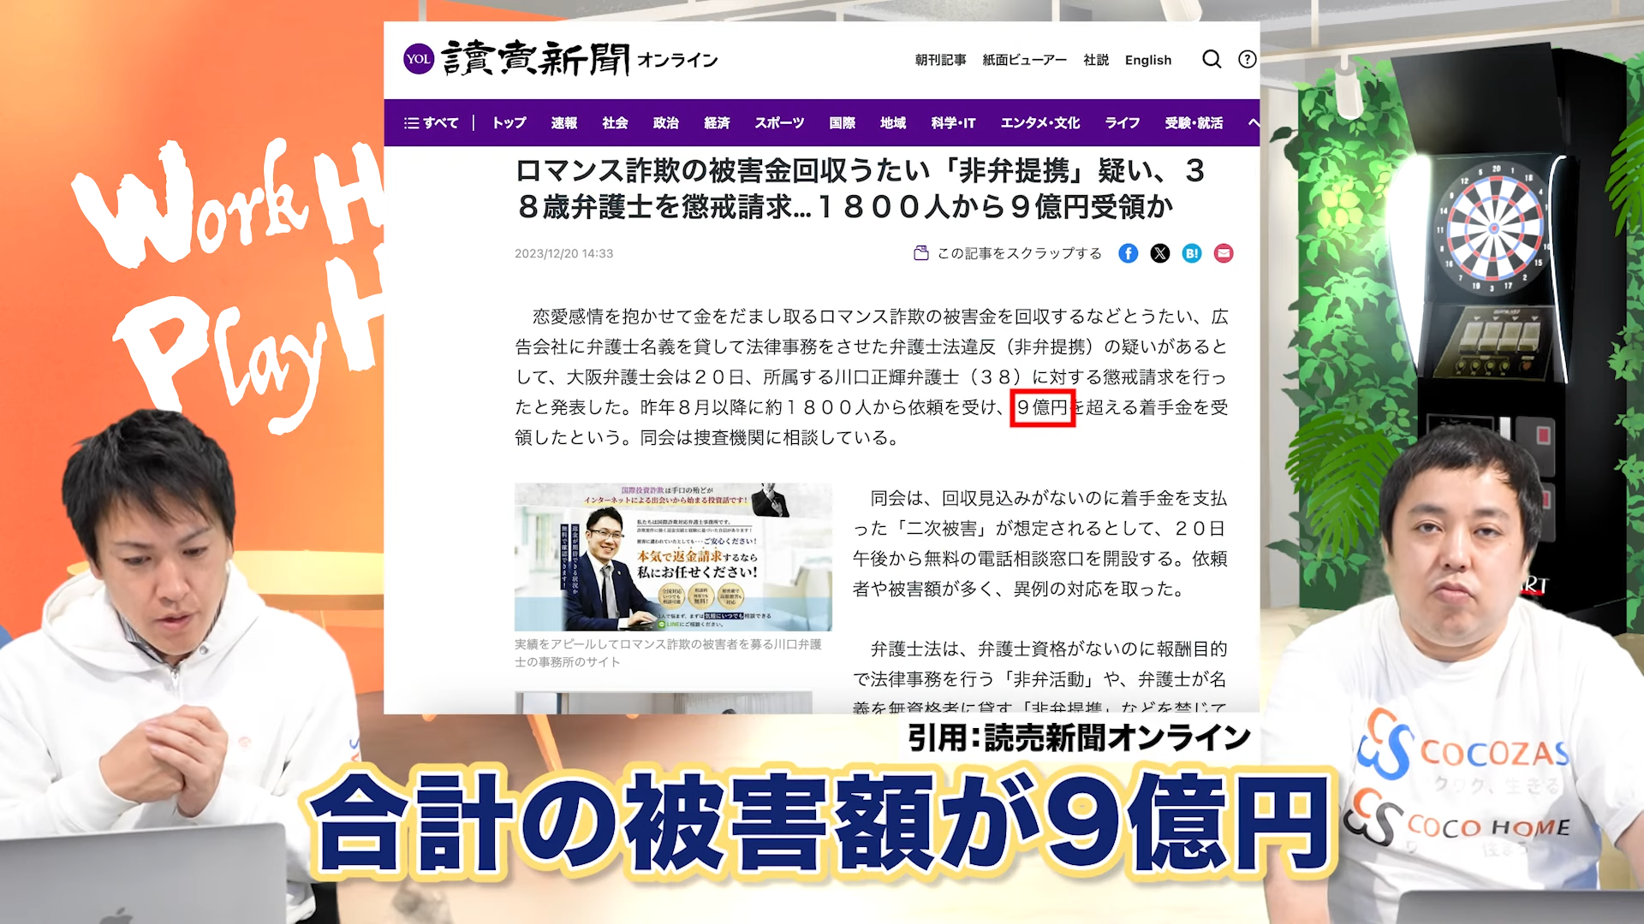Click paragraph starting 同会は、回収見込みがない

pos(1040,543)
